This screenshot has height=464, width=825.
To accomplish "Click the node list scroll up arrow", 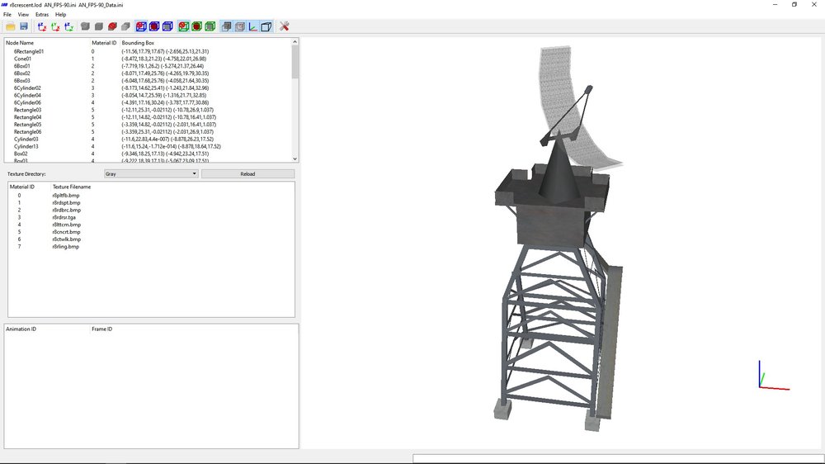I will (x=295, y=41).
